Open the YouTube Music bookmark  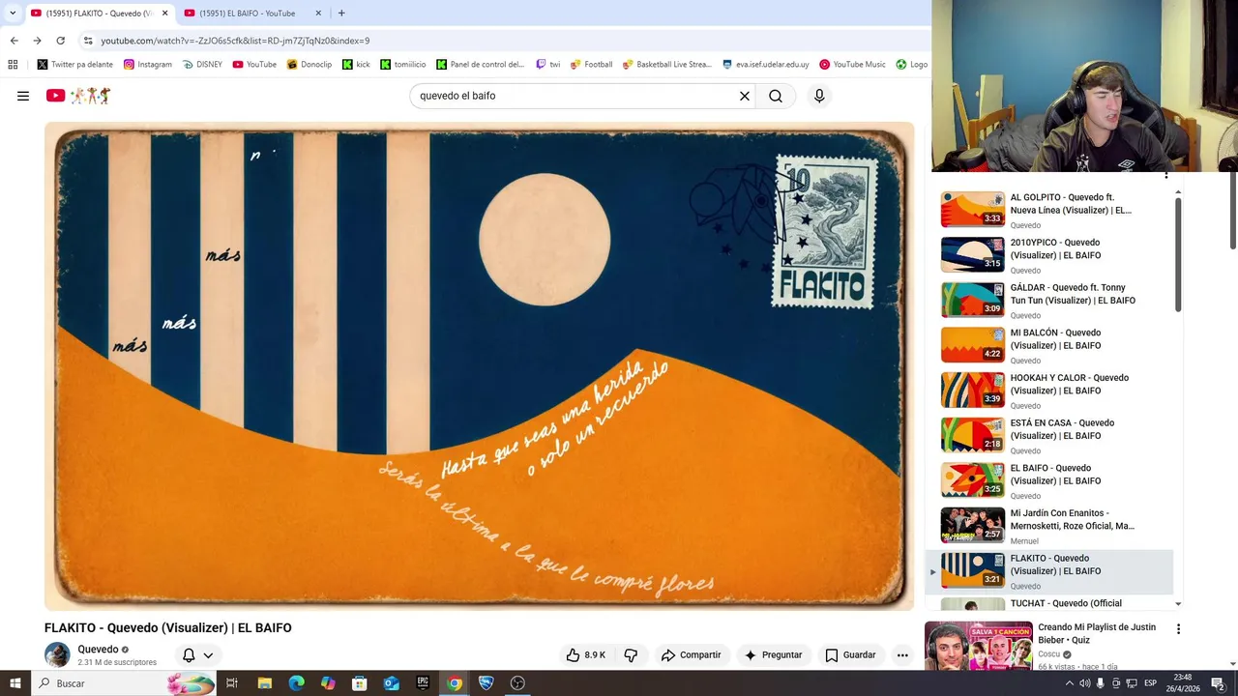[853, 65]
